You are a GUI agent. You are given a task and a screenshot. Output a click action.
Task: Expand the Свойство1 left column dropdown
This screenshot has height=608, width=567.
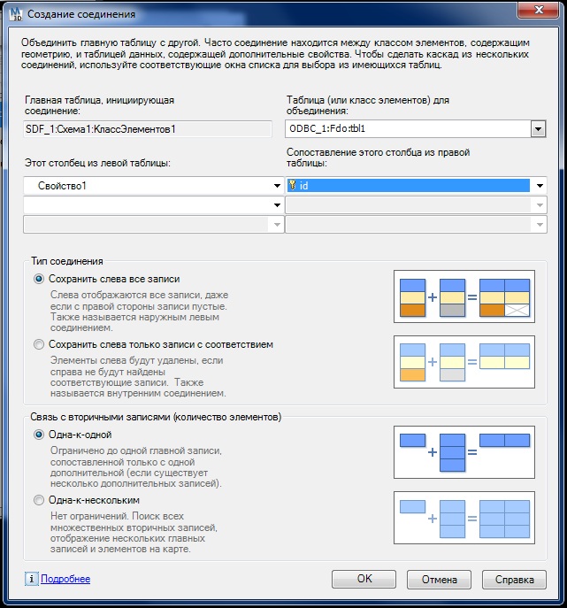coord(277,186)
